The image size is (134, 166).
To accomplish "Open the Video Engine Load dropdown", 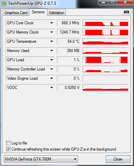I will click(52, 78).
